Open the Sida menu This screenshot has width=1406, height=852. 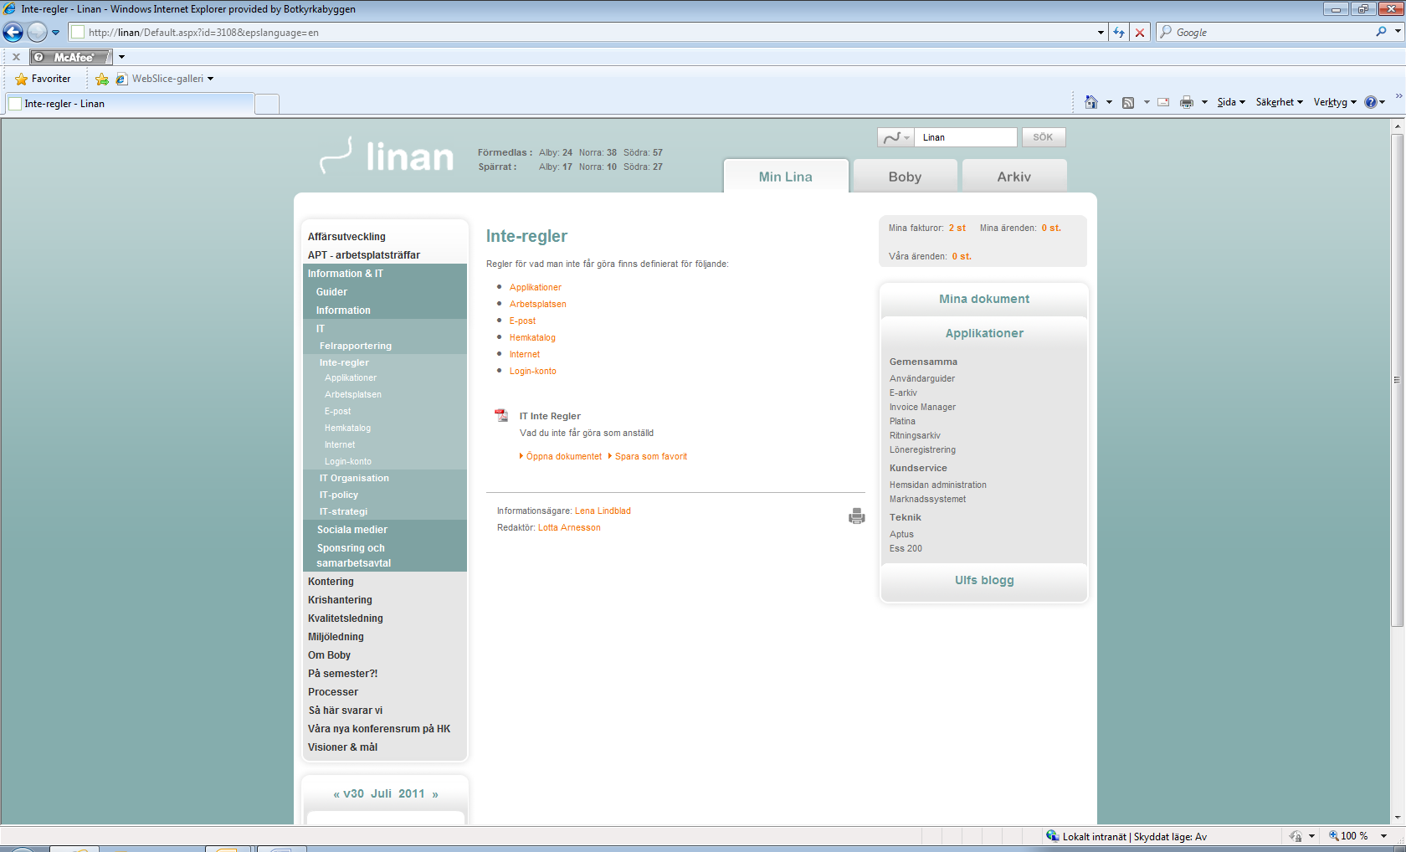pyautogui.click(x=1231, y=102)
